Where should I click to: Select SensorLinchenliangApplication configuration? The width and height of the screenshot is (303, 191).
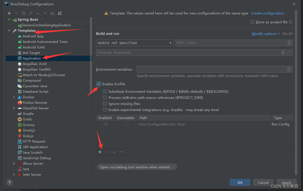click(x=44, y=25)
